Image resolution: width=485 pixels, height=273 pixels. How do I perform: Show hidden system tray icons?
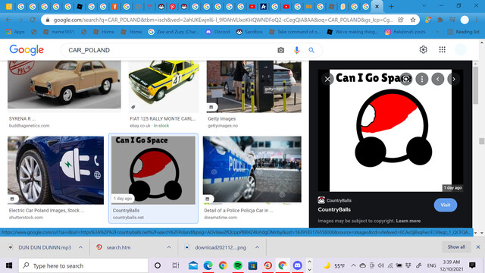pos(354,265)
